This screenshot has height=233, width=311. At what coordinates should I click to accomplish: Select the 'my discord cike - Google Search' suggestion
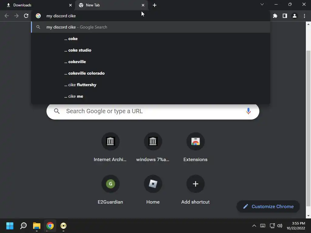151,27
